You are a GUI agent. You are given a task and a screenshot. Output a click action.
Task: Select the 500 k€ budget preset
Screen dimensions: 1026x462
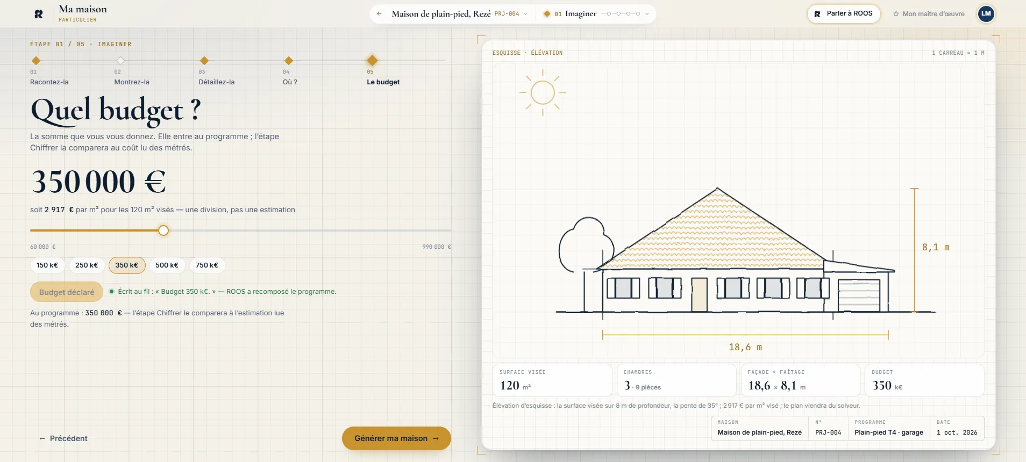click(167, 265)
